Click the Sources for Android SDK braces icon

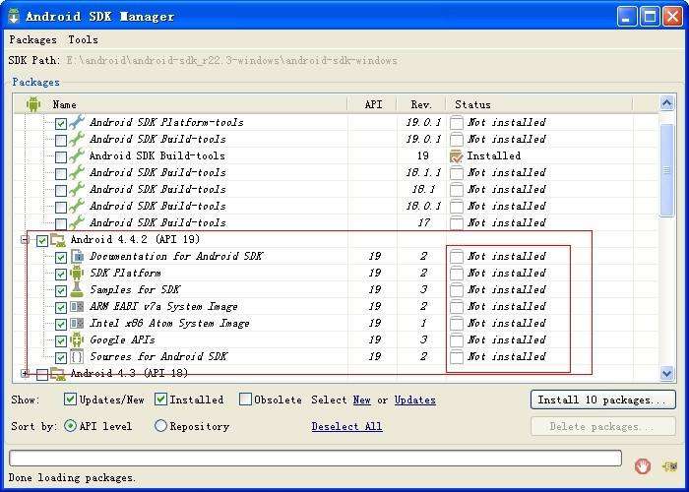tap(77, 356)
